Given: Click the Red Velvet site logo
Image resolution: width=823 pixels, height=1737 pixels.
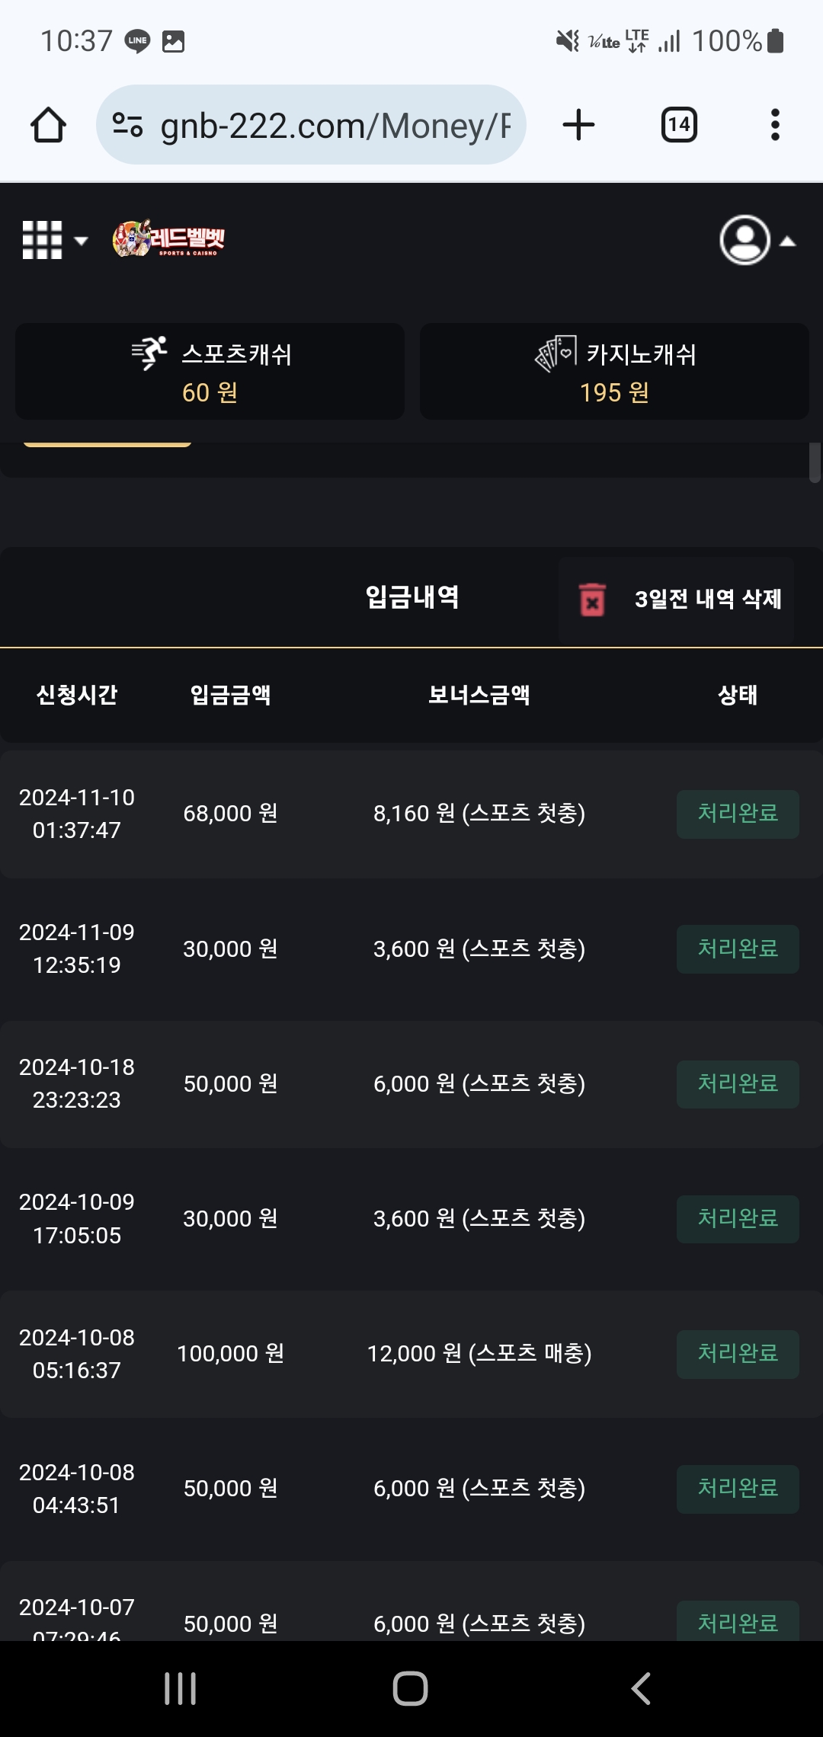Looking at the screenshot, I should point(168,239).
